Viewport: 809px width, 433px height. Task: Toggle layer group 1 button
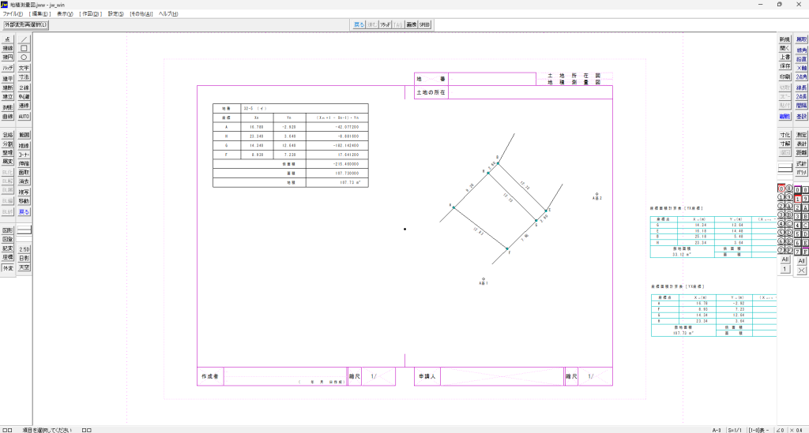(x=797, y=199)
